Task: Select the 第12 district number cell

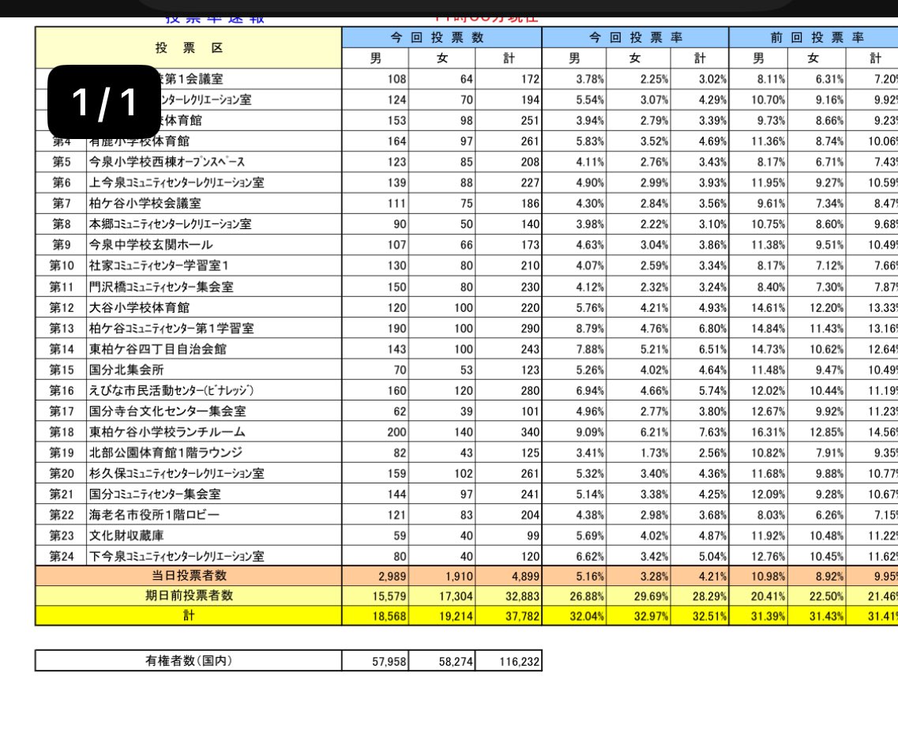Action: coord(62,307)
